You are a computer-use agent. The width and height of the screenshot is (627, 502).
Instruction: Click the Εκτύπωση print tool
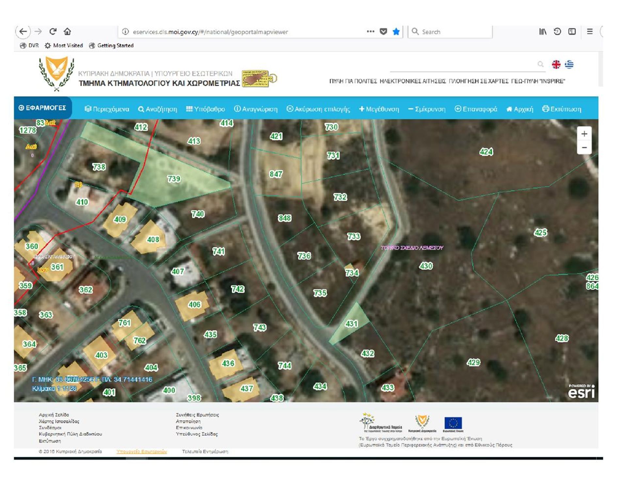pos(562,109)
